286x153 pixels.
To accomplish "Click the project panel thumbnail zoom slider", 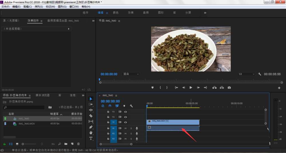I will click(23, 144).
